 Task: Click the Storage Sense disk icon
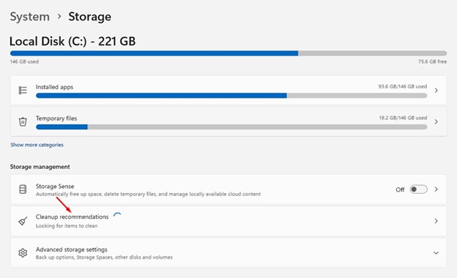[x=23, y=190]
